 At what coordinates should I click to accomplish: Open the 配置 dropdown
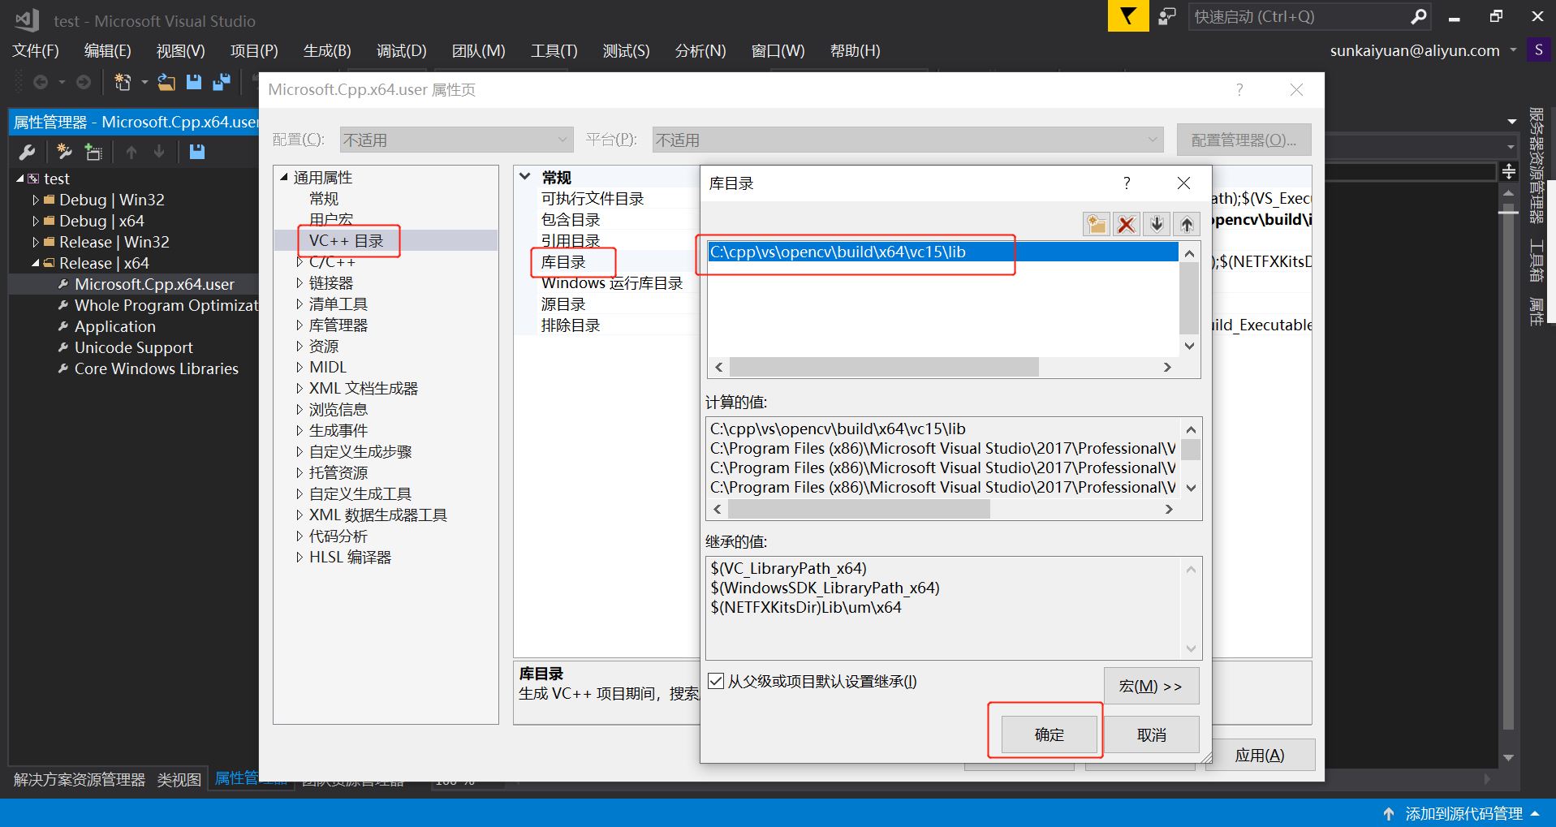456,140
